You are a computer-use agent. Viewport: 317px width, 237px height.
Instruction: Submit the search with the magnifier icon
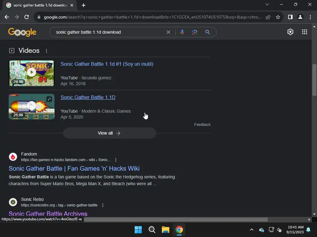point(207,32)
